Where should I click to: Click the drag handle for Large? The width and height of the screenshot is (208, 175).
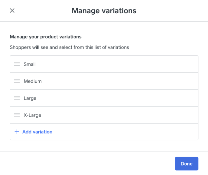[17, 98]
